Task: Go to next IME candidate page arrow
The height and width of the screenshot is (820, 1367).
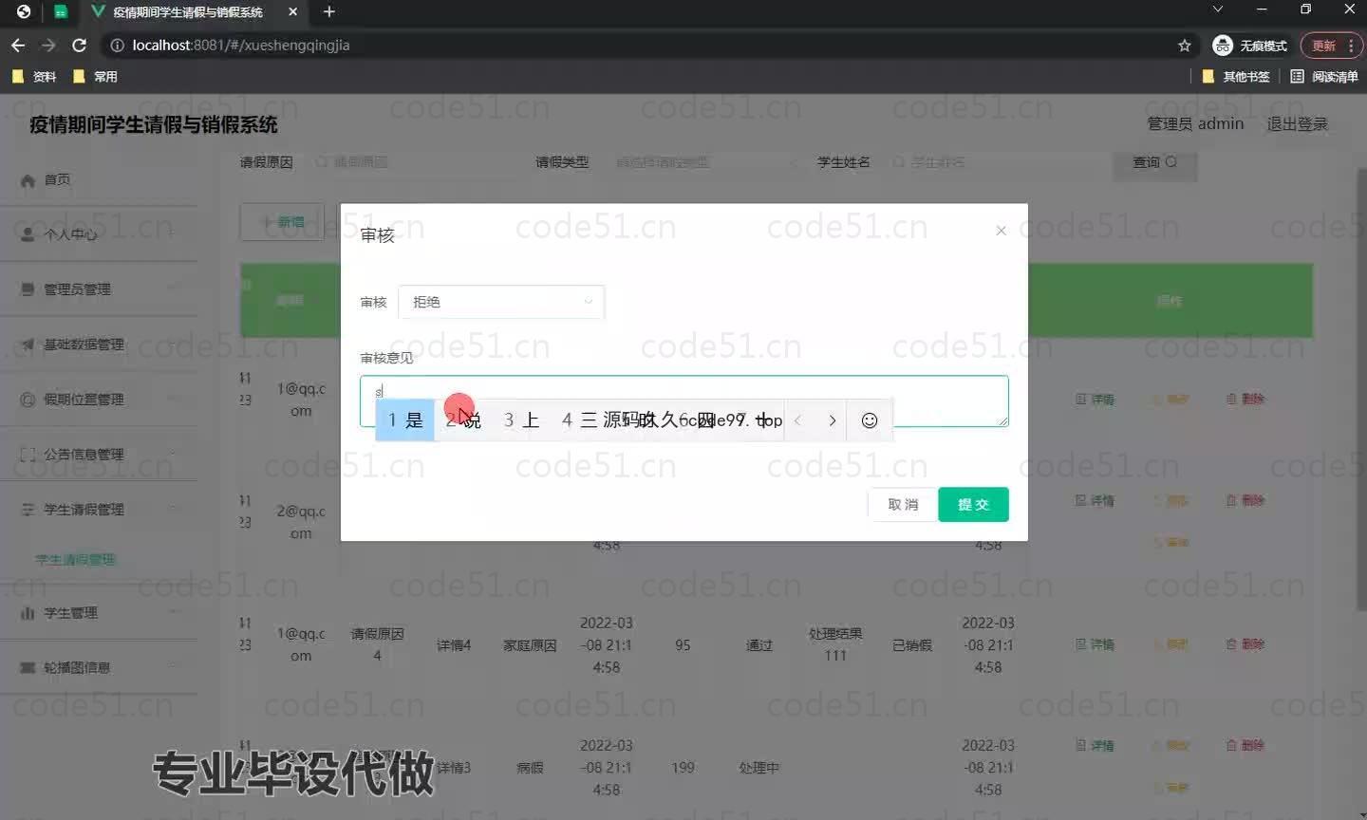Action: 833,420
